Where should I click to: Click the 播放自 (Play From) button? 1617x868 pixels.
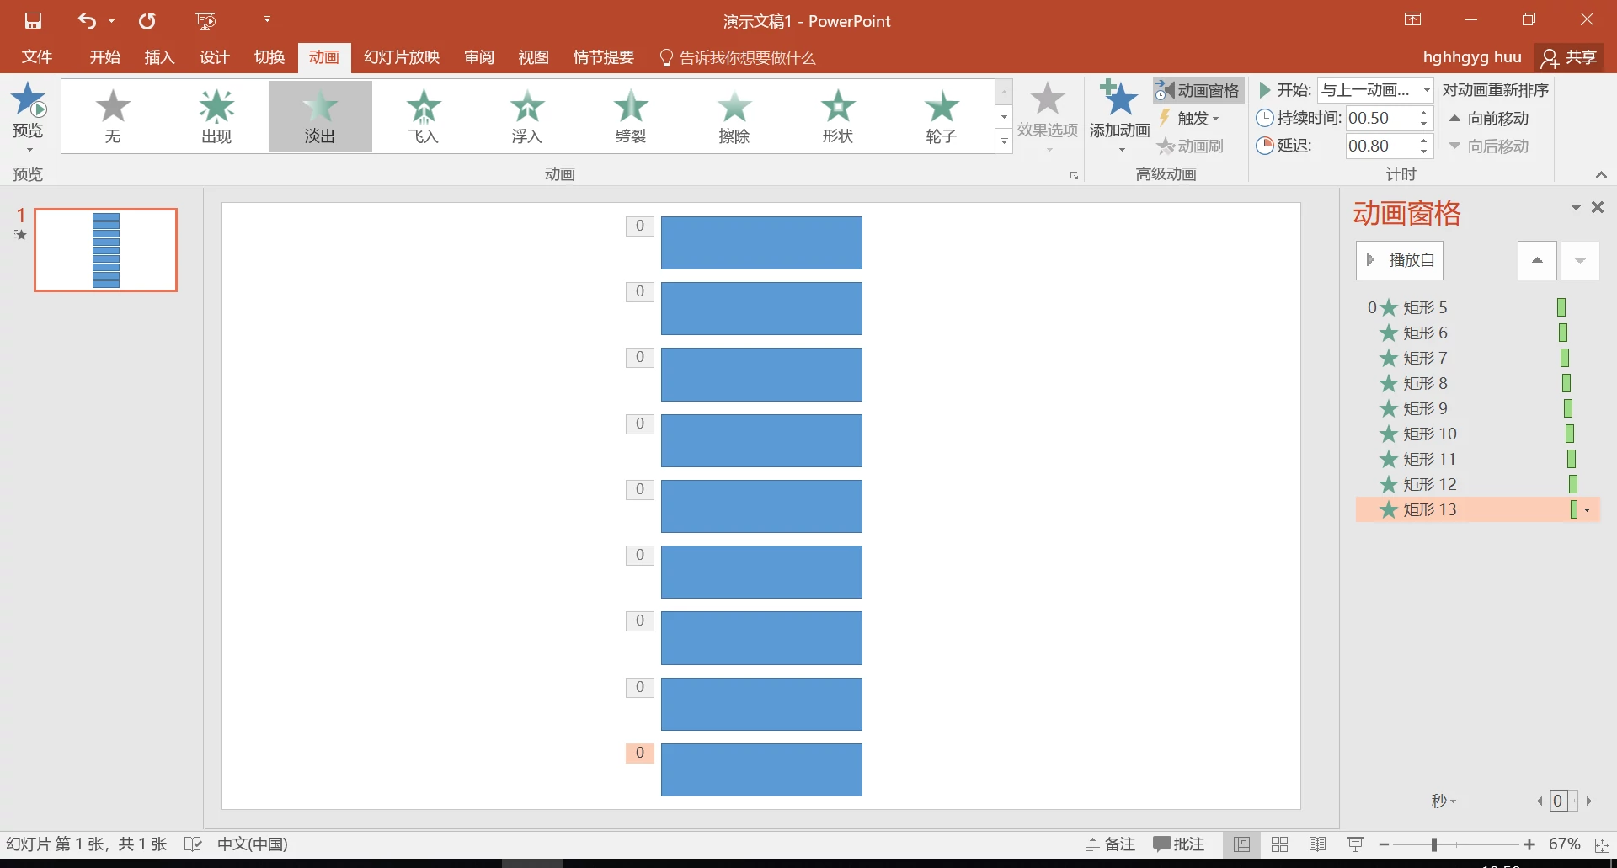(1400, 260)
